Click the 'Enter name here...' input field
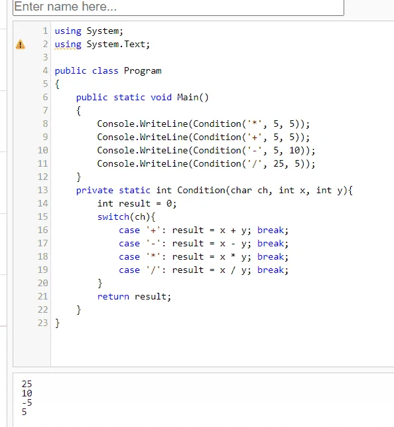The height and width of the screenshot is (427, 394). [178, 7]
